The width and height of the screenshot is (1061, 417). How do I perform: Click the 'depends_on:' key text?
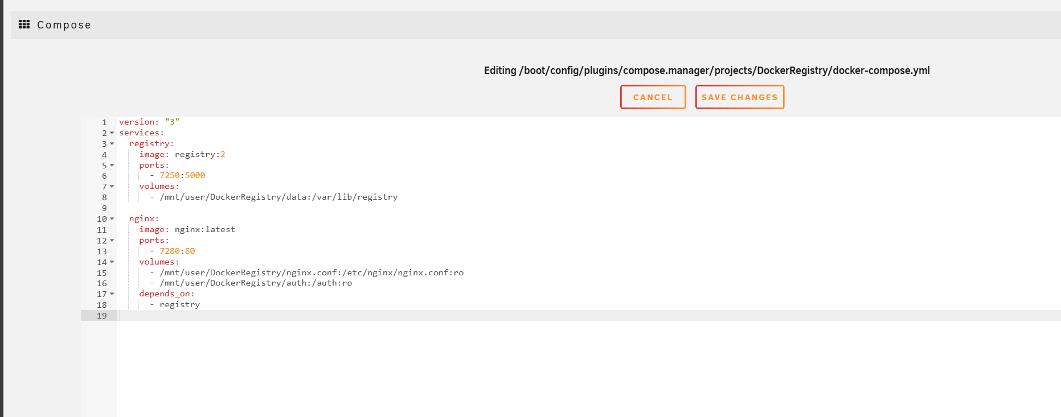coord(167,294)
